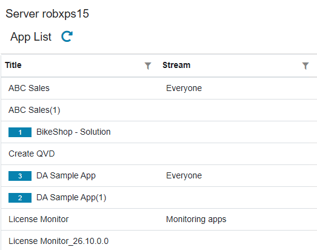
Task: Select the License Monitor app
Action: [38, 219]
